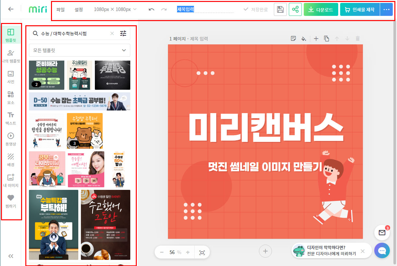Open the 배경 sidebar tab

[11, 160]
